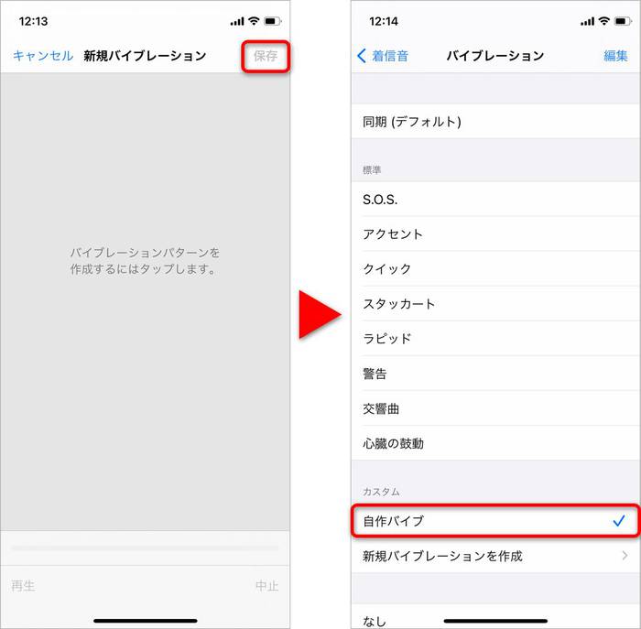
Task: Tap the 標準 section header
Action: click(372, 170)
